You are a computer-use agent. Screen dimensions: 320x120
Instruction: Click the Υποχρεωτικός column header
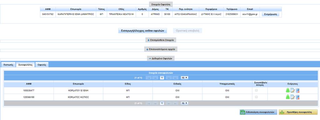click(227, 84)
